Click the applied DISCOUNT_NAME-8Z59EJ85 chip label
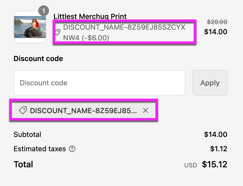243x186 pixels. click(83, 110)
